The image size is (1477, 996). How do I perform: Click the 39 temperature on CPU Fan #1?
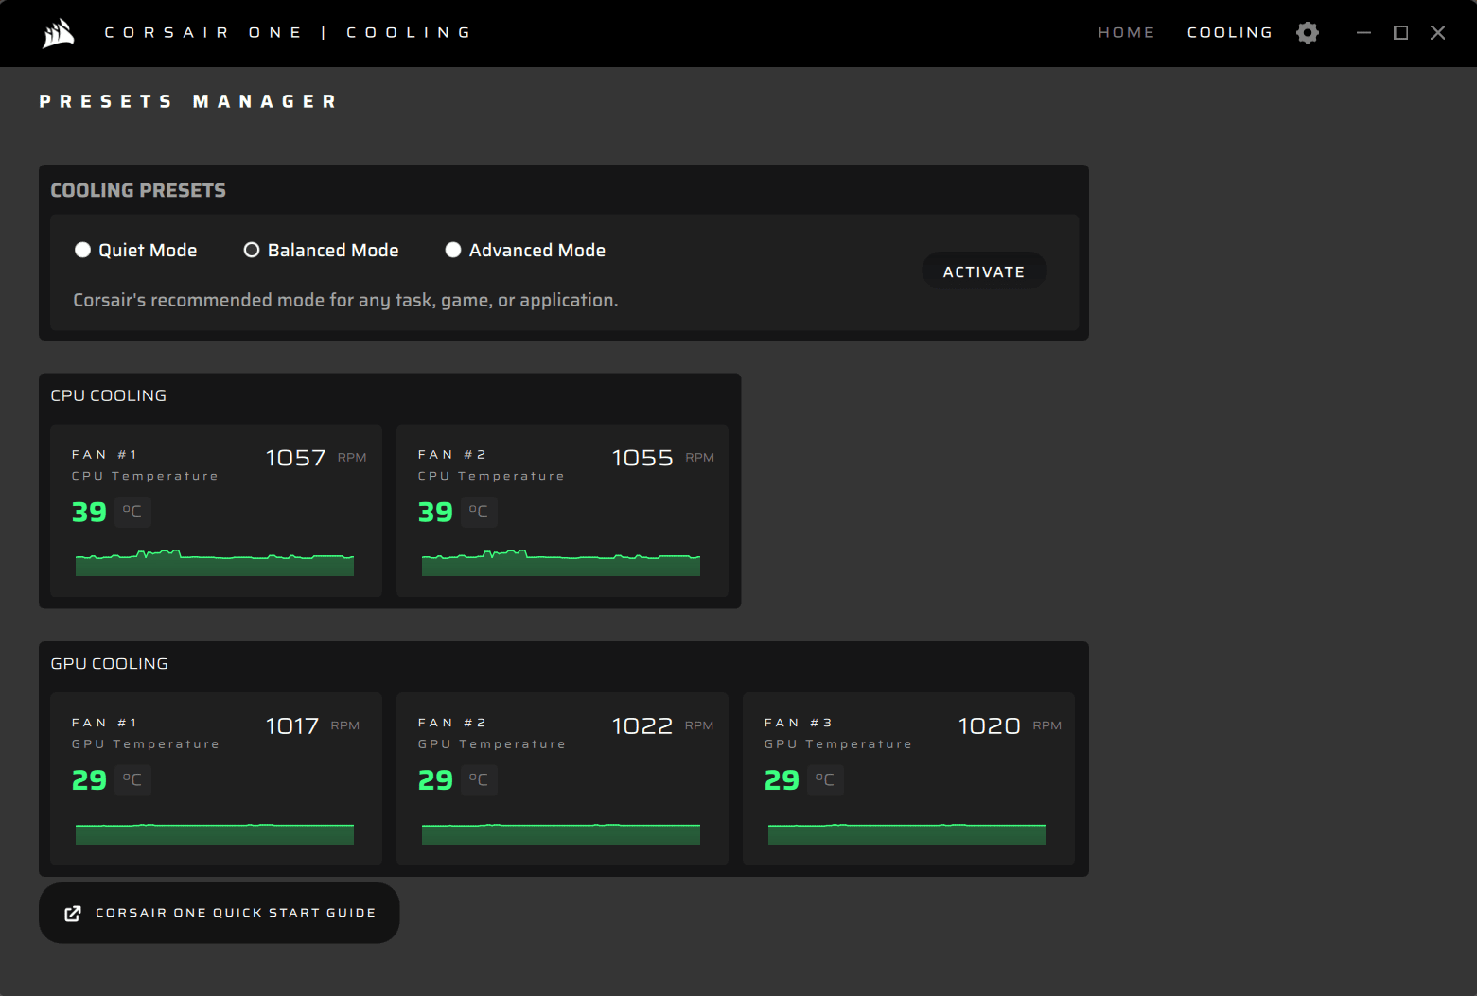89,512
